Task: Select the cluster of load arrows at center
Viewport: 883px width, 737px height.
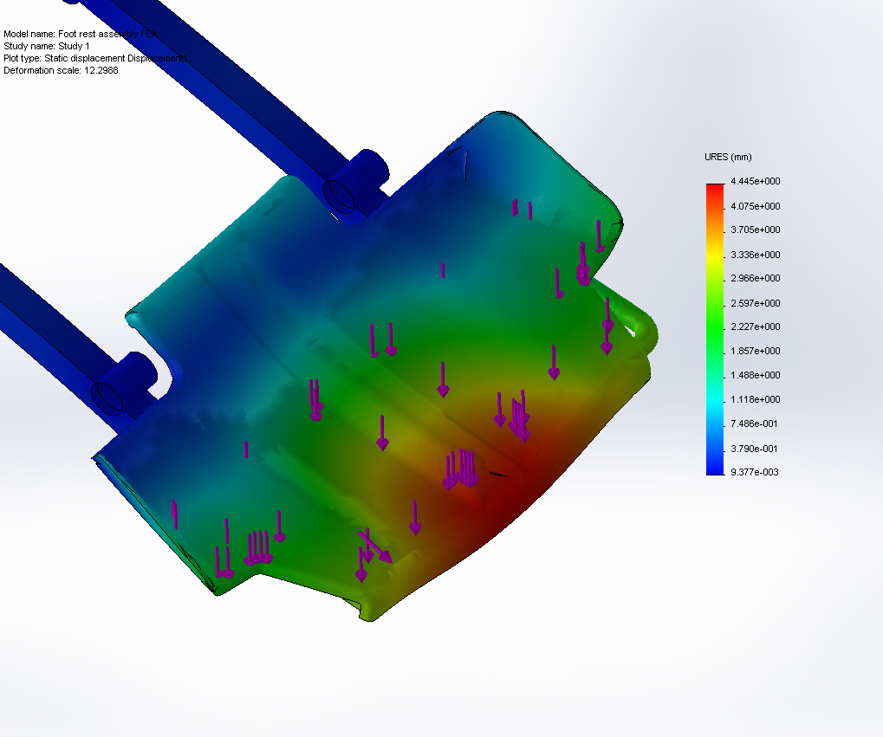Action: (459, 468)
